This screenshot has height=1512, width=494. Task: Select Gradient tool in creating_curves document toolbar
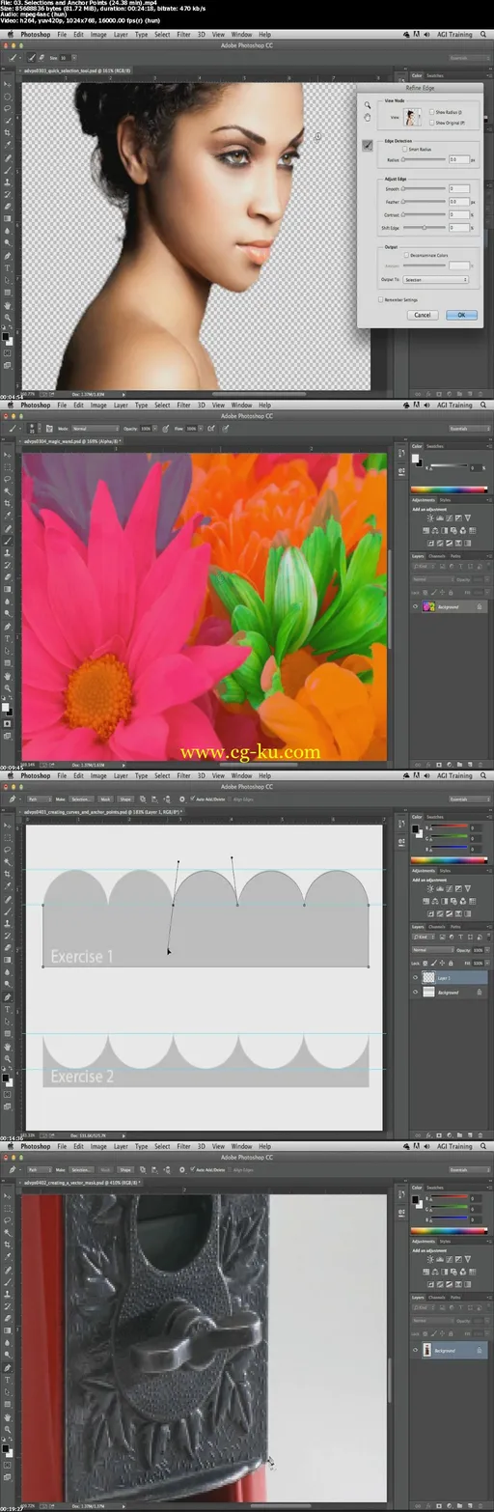pyautogui.click(x=8, y=960)
